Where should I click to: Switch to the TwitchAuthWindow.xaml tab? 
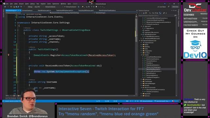click(x=86, y=10)
